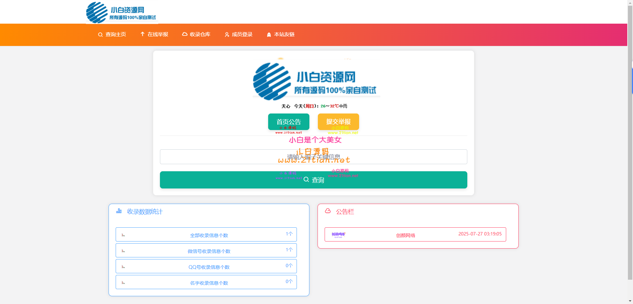Click the small icon in 全部收录信息个数 row

tap(123, 235)
